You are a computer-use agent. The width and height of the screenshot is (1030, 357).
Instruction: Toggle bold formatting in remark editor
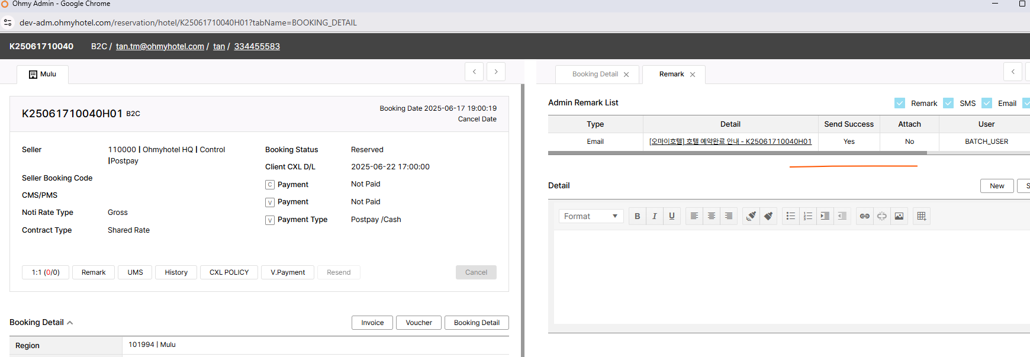tap(637, 216)
